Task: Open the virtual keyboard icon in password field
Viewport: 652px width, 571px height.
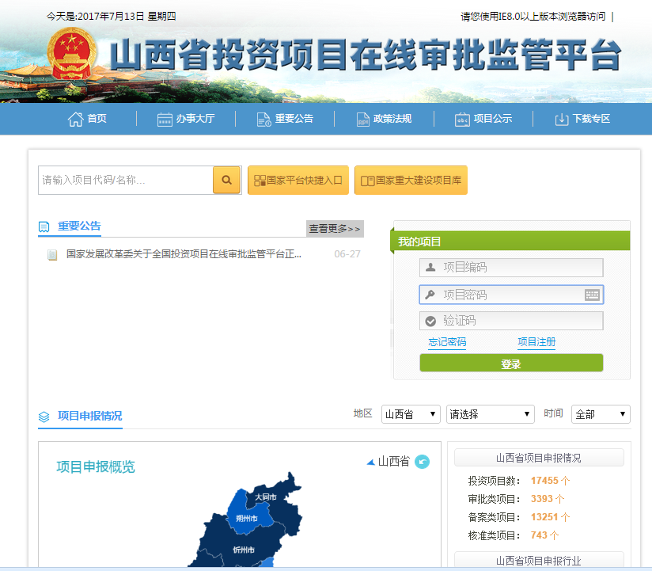Action: click(592, 295)
